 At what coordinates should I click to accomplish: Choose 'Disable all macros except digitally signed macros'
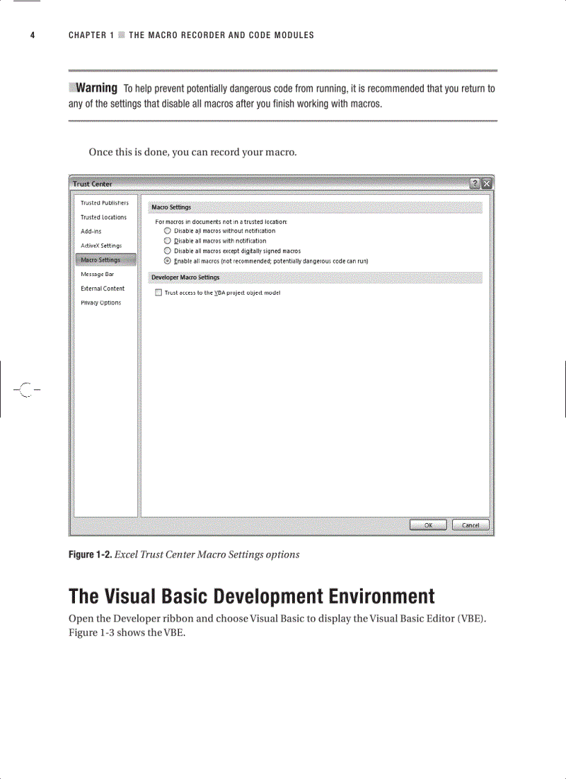[166, 250]
